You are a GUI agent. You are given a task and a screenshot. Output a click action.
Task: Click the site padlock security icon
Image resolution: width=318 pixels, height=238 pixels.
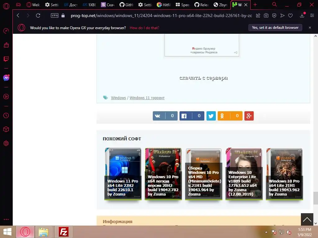[63, 15]
